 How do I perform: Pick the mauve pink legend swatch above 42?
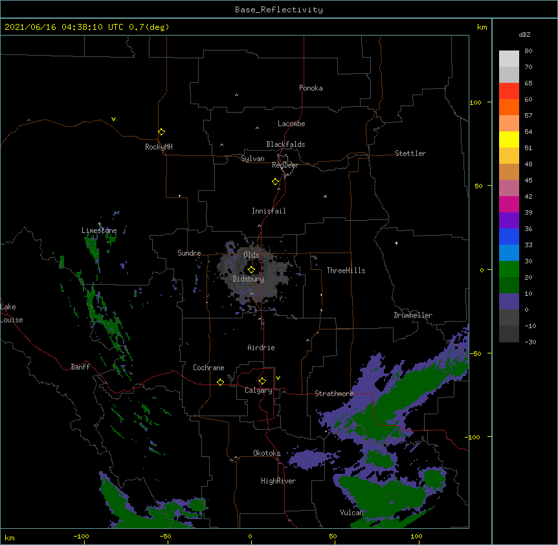[509, 188]
